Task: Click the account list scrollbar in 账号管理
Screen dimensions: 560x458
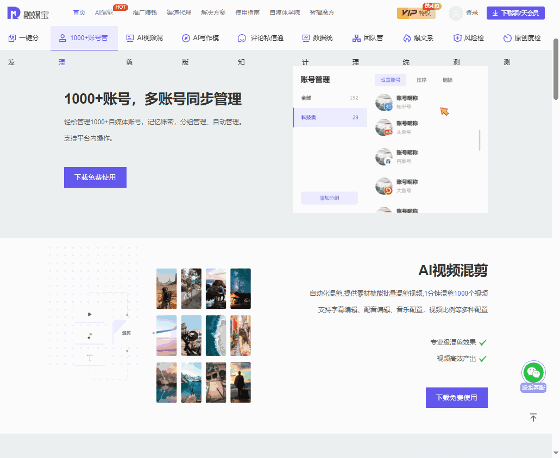Action: (x=479, y=140)
